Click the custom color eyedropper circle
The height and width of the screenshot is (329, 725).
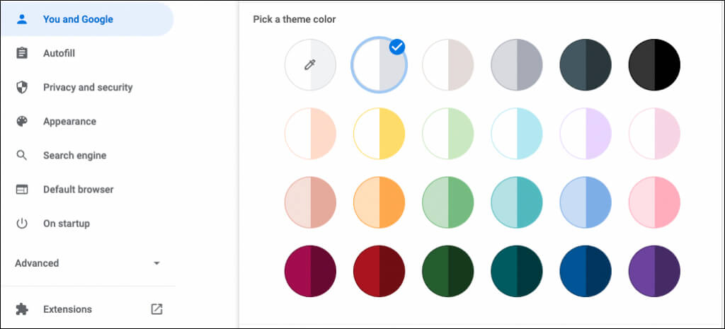[x=310, y=65]
